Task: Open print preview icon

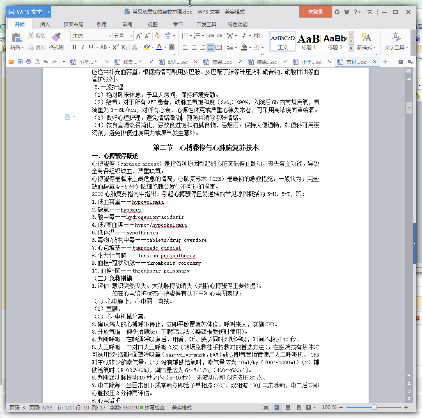Action: coord(37,62)
